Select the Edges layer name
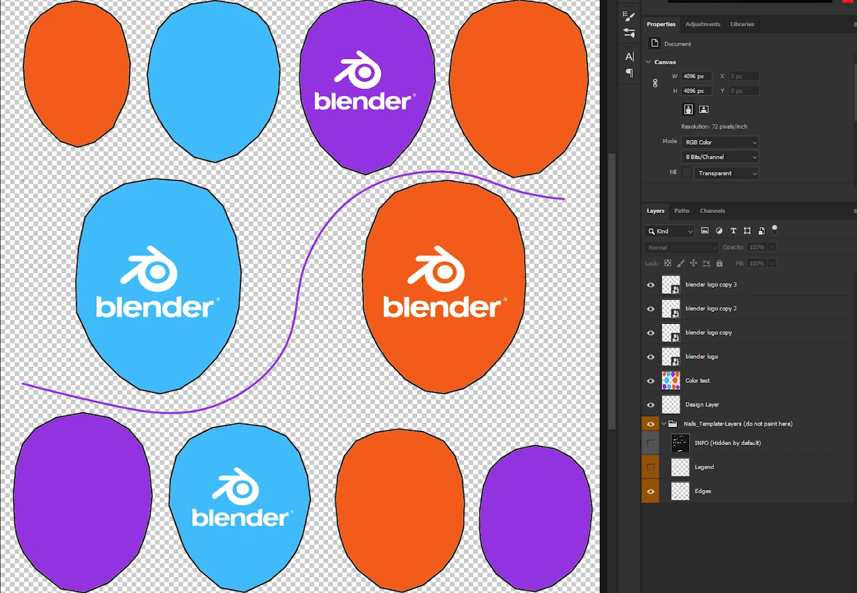 click(703, 491)
